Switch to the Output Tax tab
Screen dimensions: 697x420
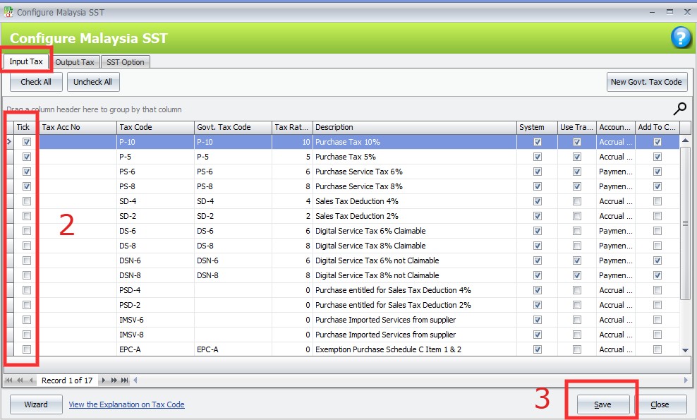75,62
